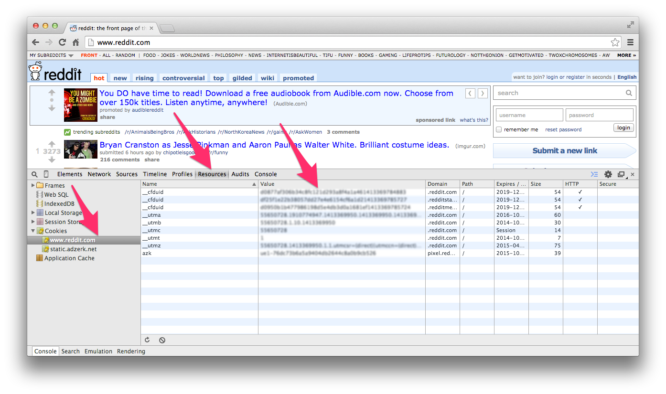The height and width of the screenshot is (394, 666).
Task: Select the azk cookie row
Action: (390, 253)
